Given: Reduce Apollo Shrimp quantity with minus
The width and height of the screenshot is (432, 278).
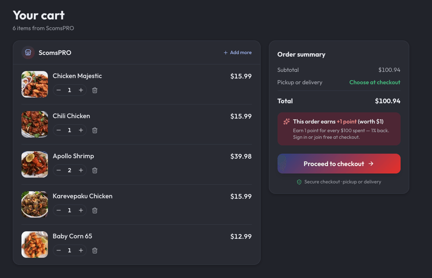Looking at the screenshot, I should tap(59, 170).
